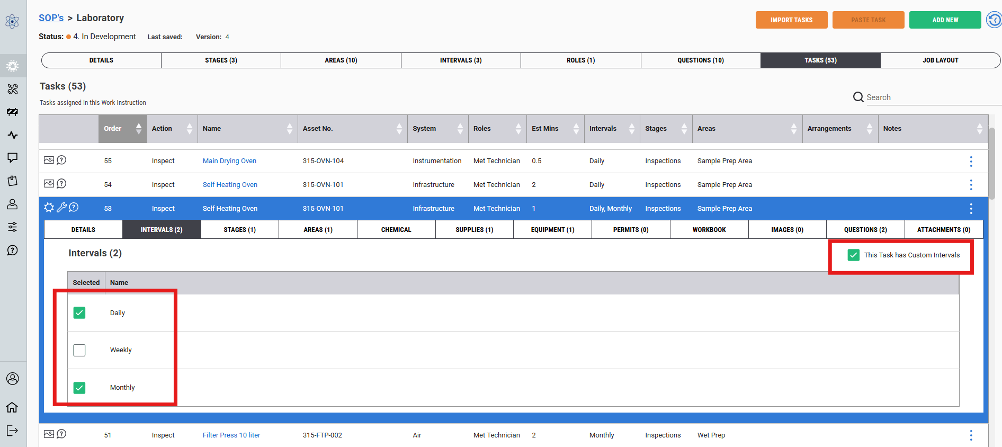The width and height of the screenshot is (1002, 447).
Task: Click the history clock icon beside Add New
Action: click(x=994, y=20)
